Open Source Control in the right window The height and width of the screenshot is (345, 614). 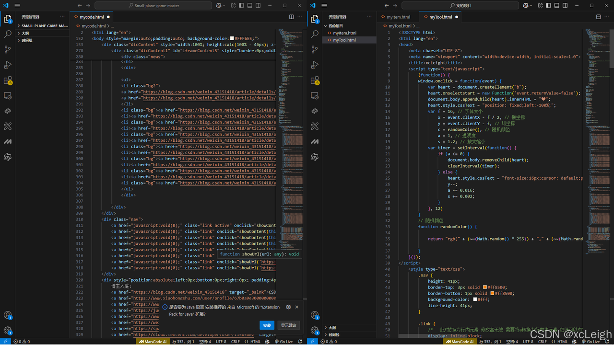click(x=315, y=50)
